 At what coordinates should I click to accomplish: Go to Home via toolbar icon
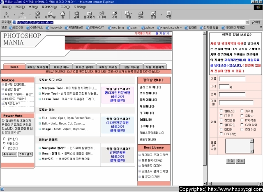[x=62, y=15]
